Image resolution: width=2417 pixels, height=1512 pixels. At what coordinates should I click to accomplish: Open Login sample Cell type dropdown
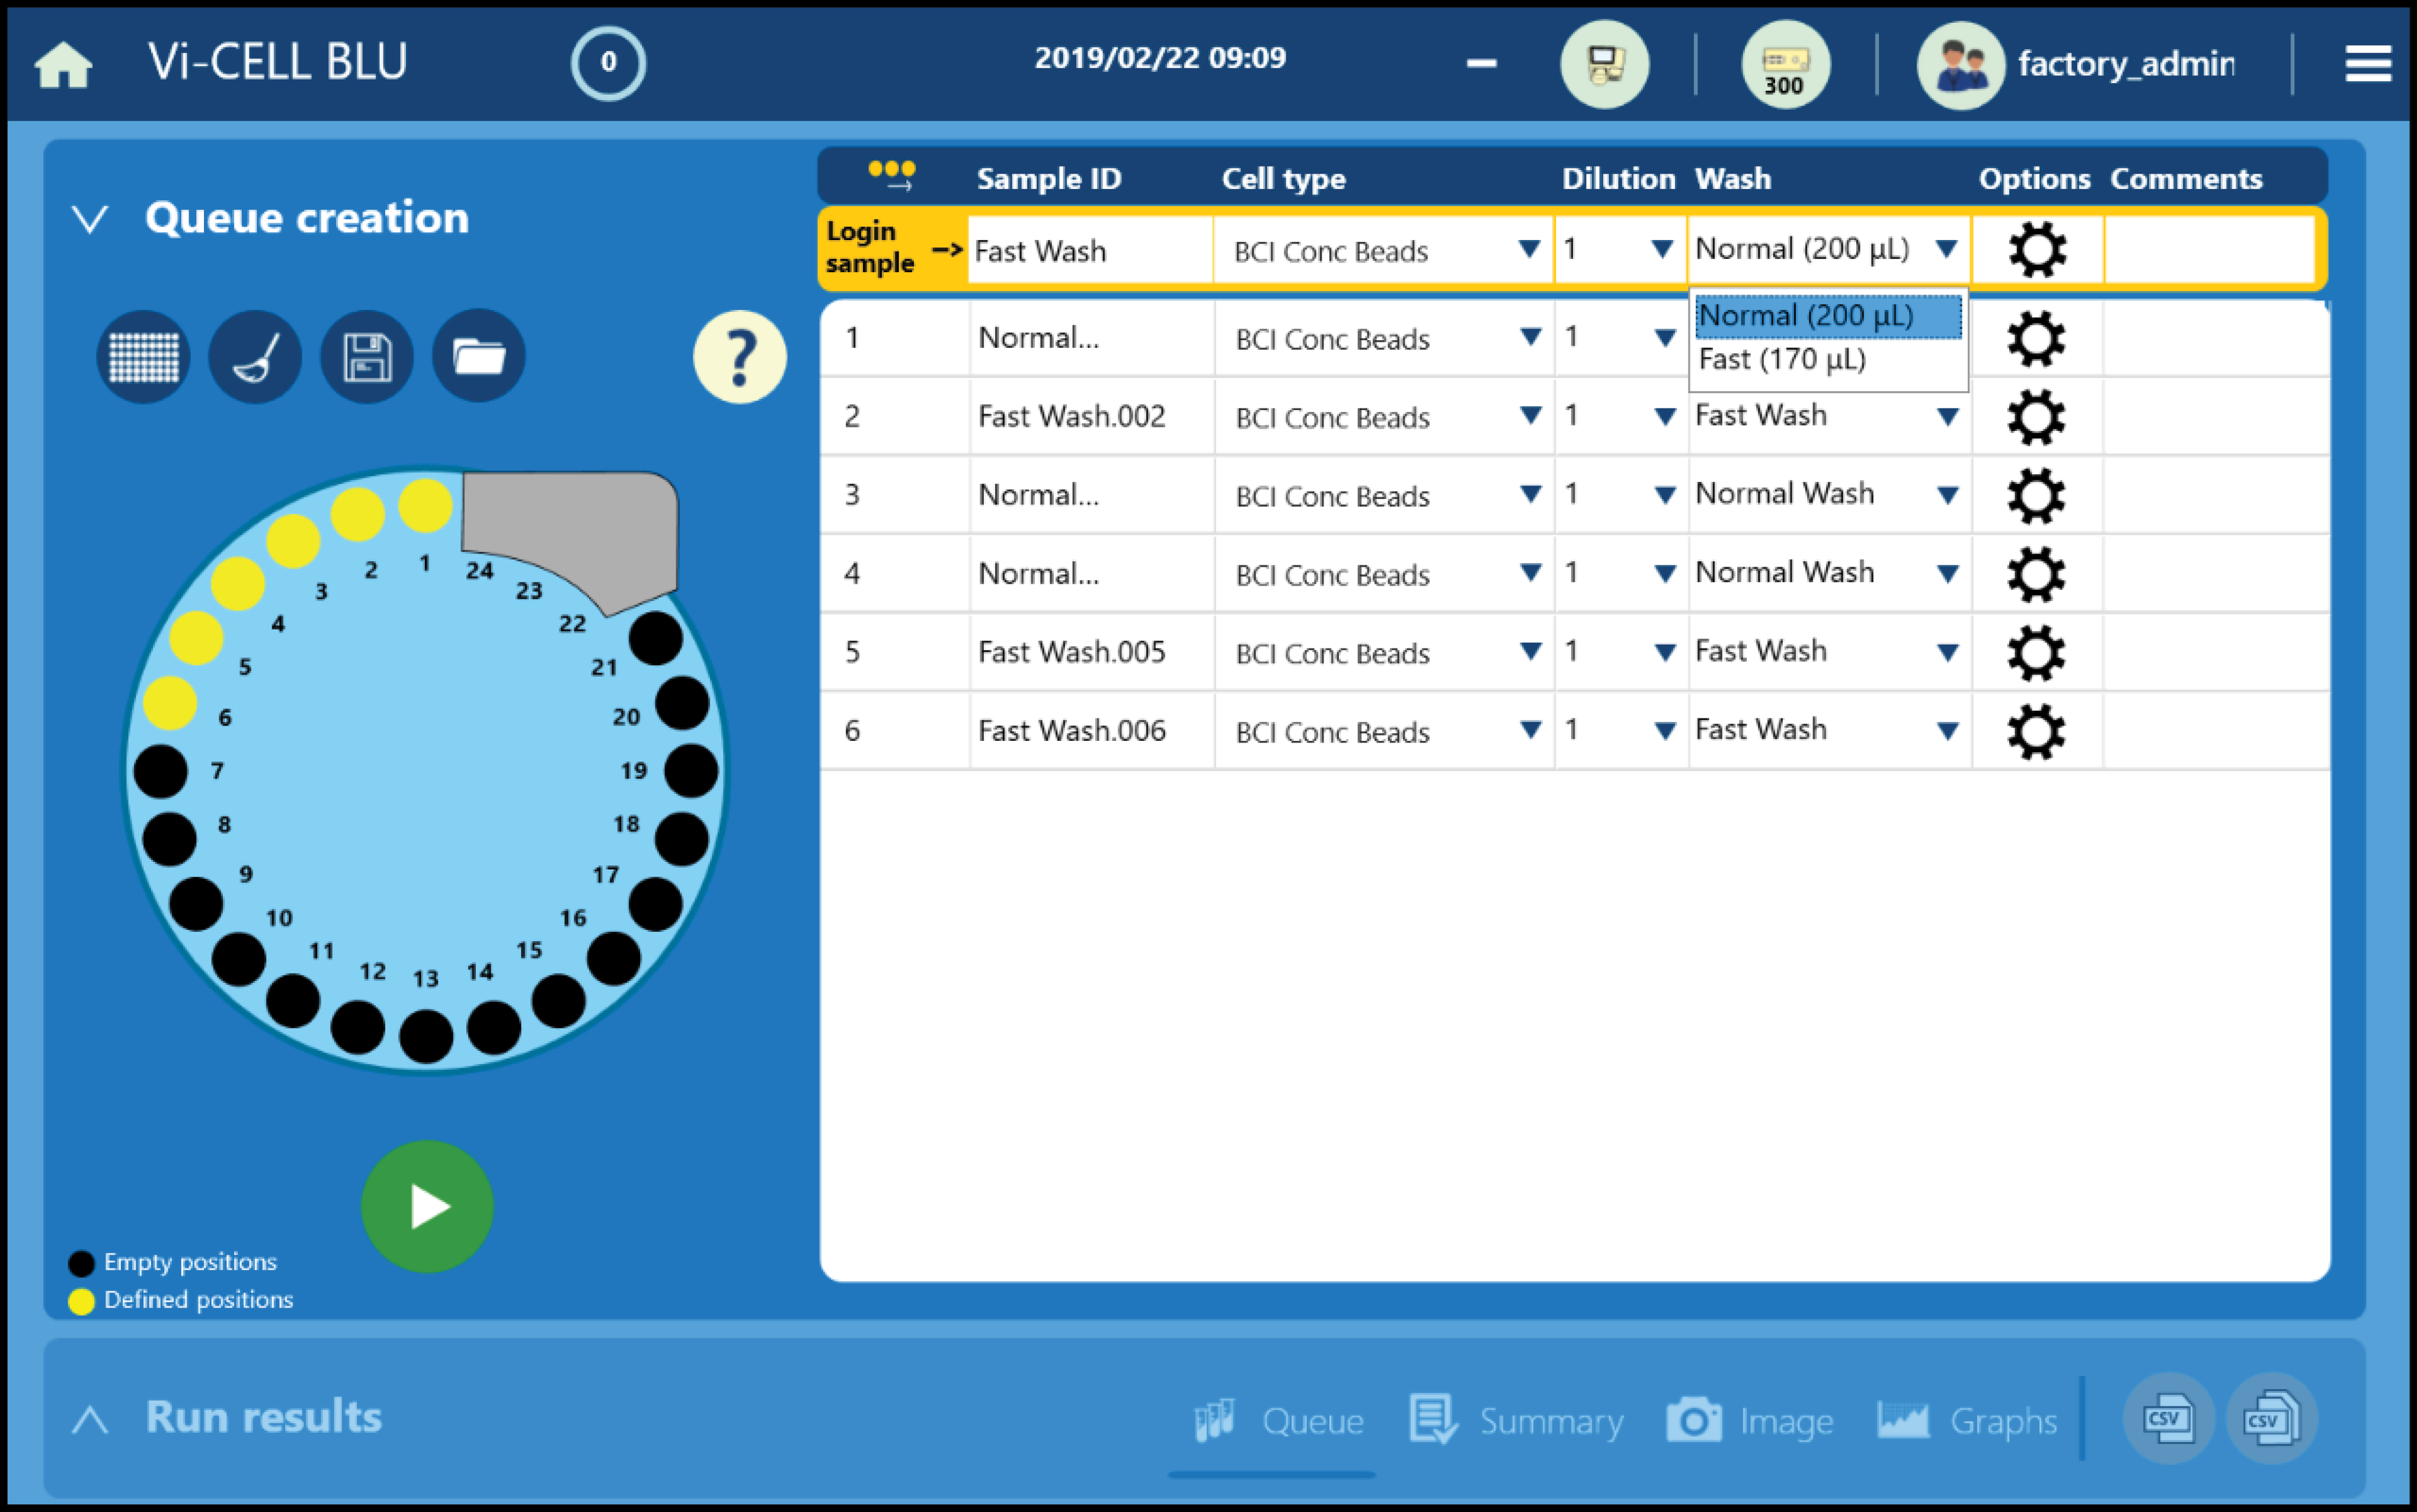(x=1383, y=250)
